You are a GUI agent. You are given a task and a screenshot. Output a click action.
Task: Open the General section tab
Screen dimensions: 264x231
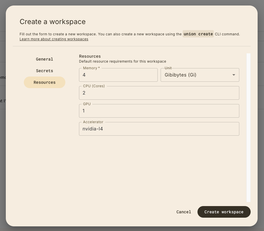(x=44, y=59)
